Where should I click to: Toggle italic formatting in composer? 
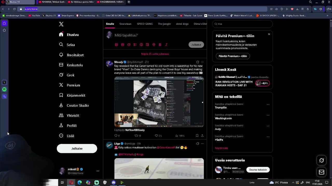point(166,45)
